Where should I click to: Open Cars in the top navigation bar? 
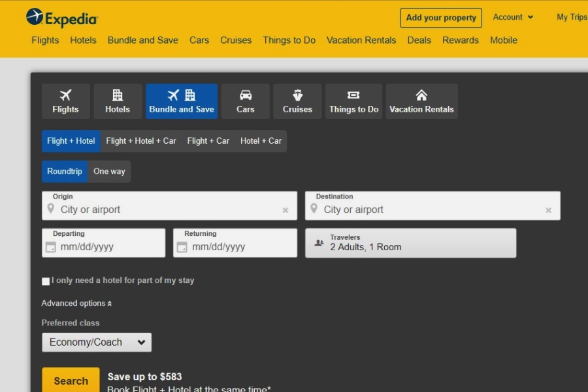tap(199, 40)
